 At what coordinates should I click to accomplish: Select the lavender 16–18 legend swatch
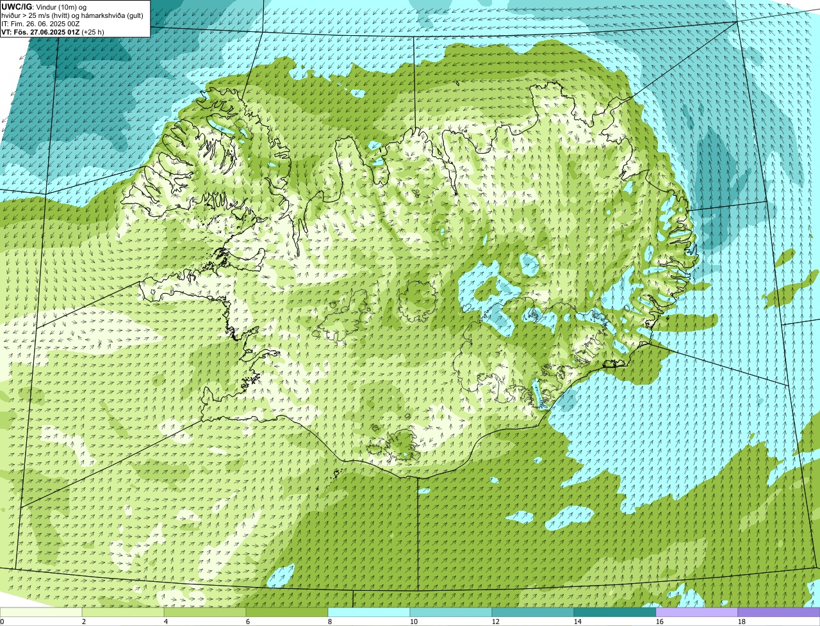coord(697,612)
